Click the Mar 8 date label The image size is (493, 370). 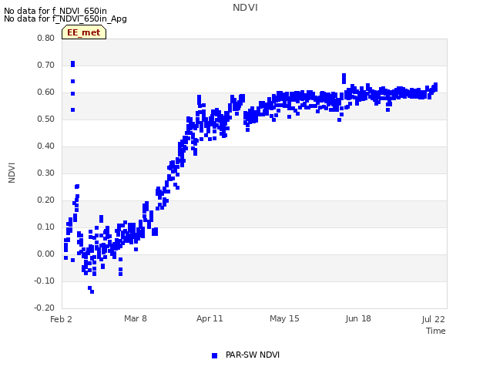[x=136, y=318]
